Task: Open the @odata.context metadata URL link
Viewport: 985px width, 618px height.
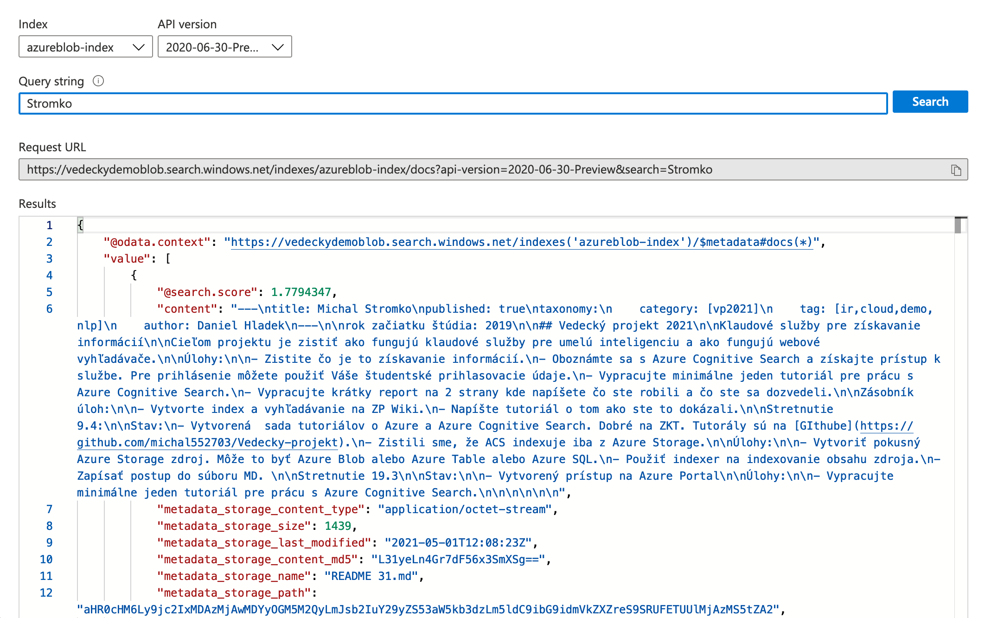Action: [521, 242]
